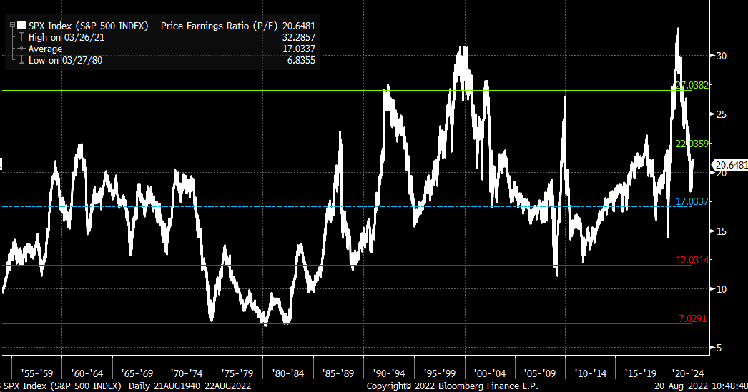Click the 6.8355 low value in legend

(x=301, y=61)
